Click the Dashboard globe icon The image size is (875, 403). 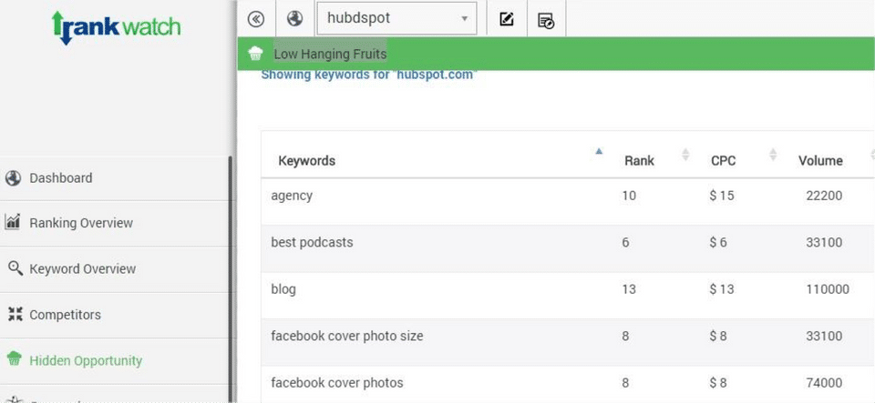pyautogui.click(x=14, y=178)
